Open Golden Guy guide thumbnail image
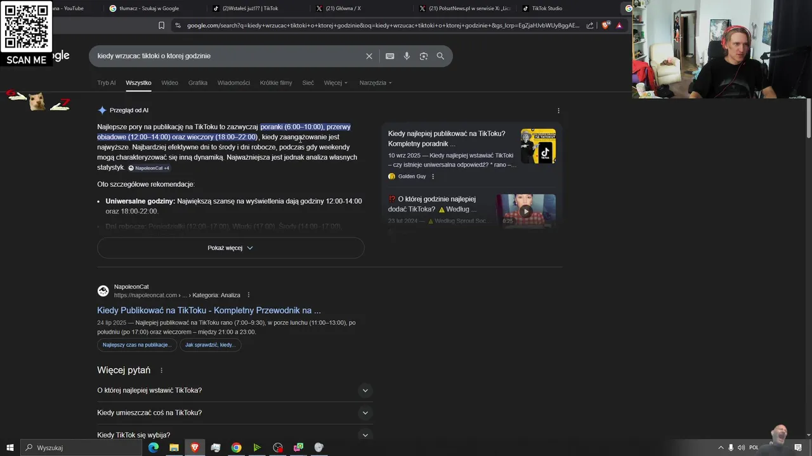The height and width of the screenshot is (456, 812). [x=538, y=146]
